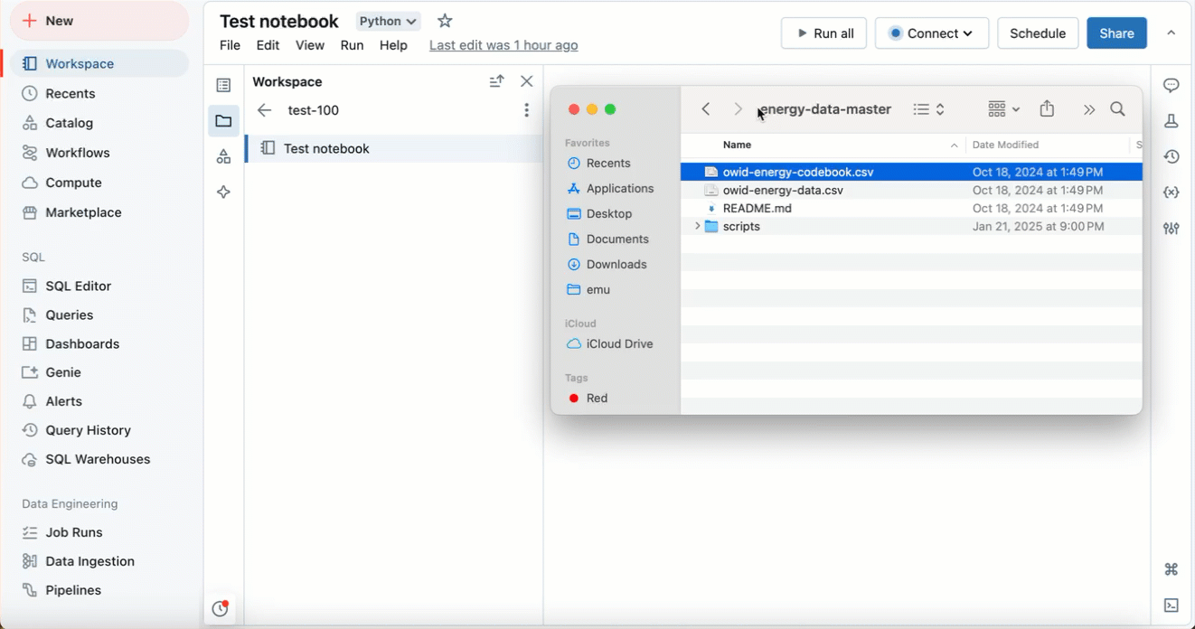Viewport: 1195px width, 629px height.
Task: Open the Databricks Assistant sparkle icon
Action: coord(223,192)
